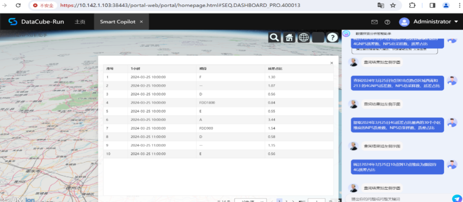The width and height of the screenshot is (463, 202).
Task: Toggle the browser side panel icon
Action: point(432,5)
